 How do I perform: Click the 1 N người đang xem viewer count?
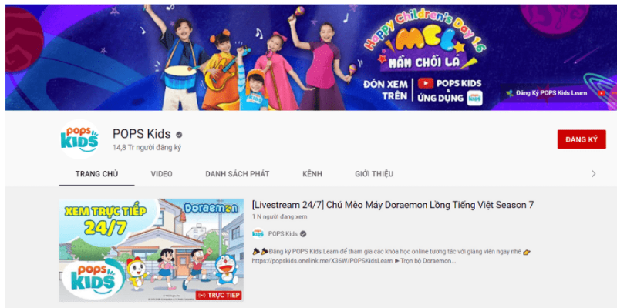click(280, 217)
